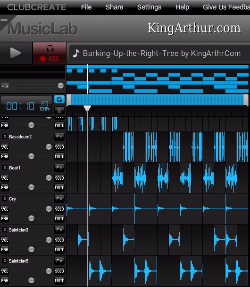The width and height of the screenshot is (250, 287).
Task: Click the music note icon beside the song title
Action: [x=76, y=53]
